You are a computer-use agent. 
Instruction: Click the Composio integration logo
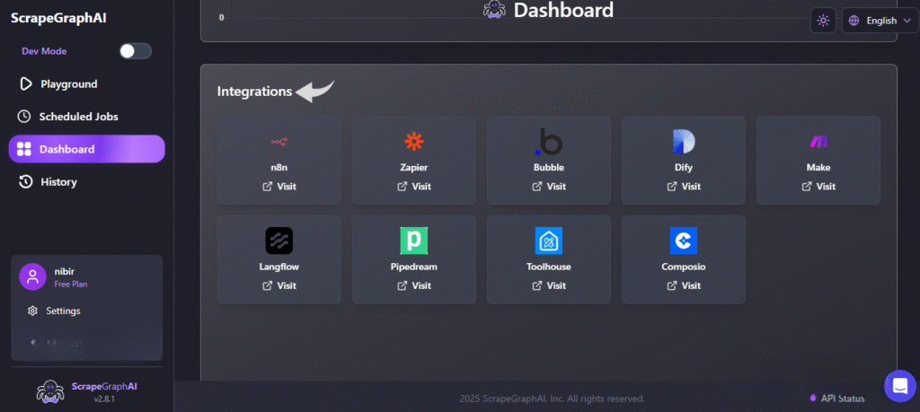click(683, 241)
